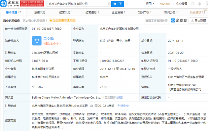Viewport: 208px width, 131px height.
Task: Select approval date 2021-05-20
Action: click(x=176, y=53)
